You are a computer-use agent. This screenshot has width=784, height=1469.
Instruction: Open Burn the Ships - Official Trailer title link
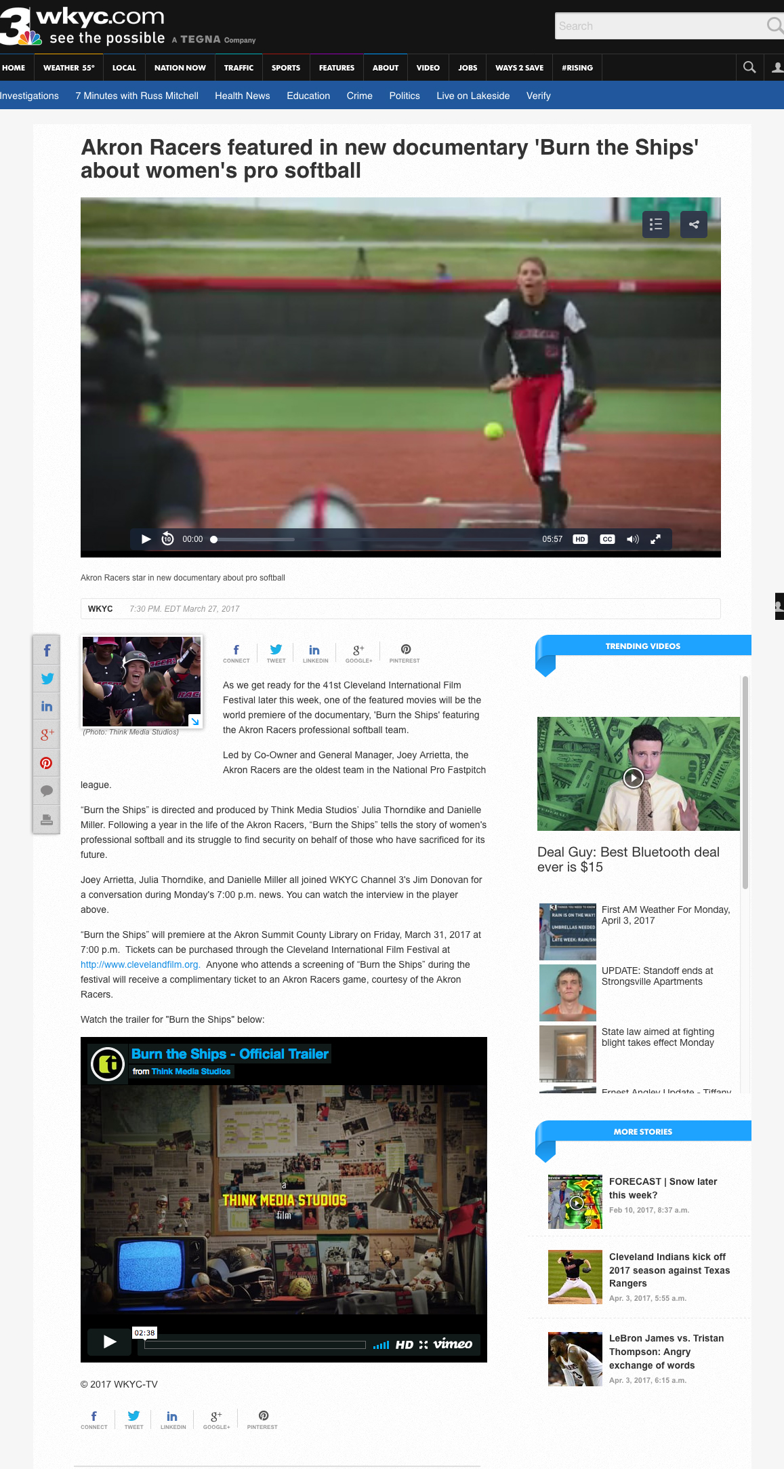[x=230, y=1054]
